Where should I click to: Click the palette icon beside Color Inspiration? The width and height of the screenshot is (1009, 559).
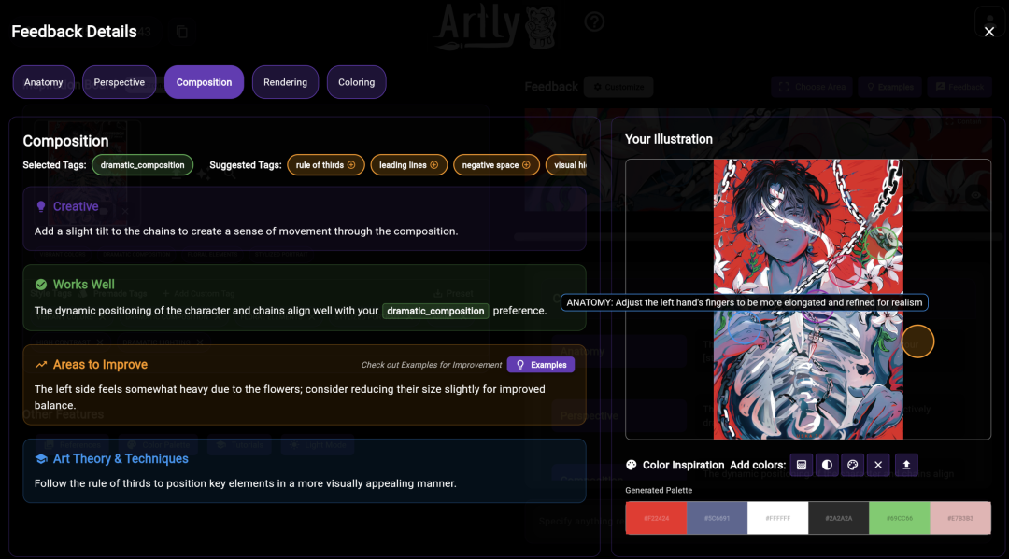(632, 465)
